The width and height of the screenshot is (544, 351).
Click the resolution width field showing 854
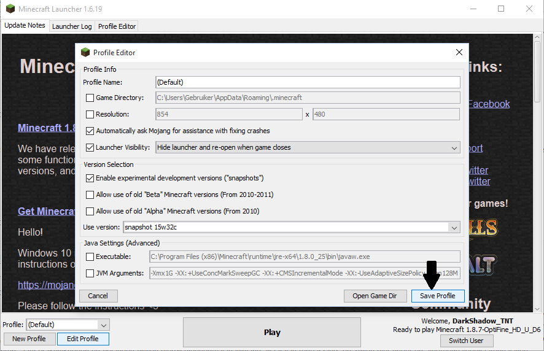tap(229, 114)
